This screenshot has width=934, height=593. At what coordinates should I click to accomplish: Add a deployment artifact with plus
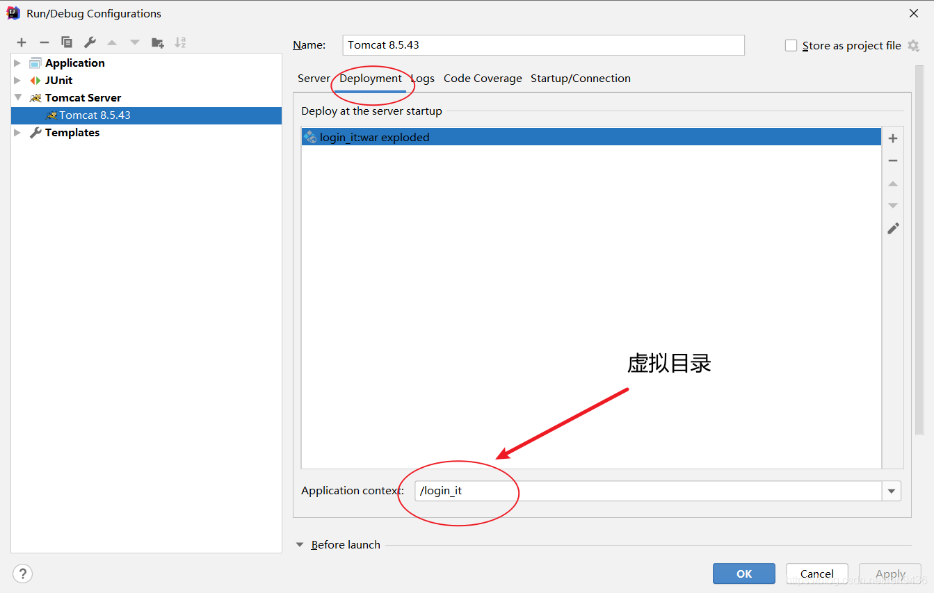893,138
